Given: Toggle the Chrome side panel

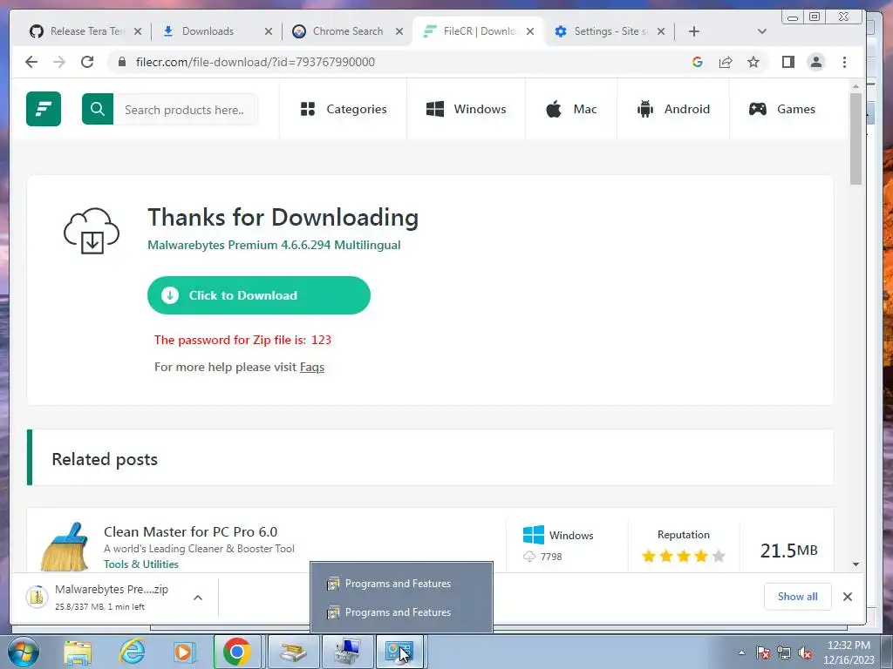Looking at the screenshot, I should (788, 62).
